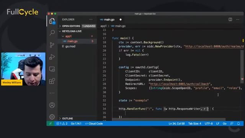
Task: Change UTF-8 file encoding
Action: click(209, 123)
